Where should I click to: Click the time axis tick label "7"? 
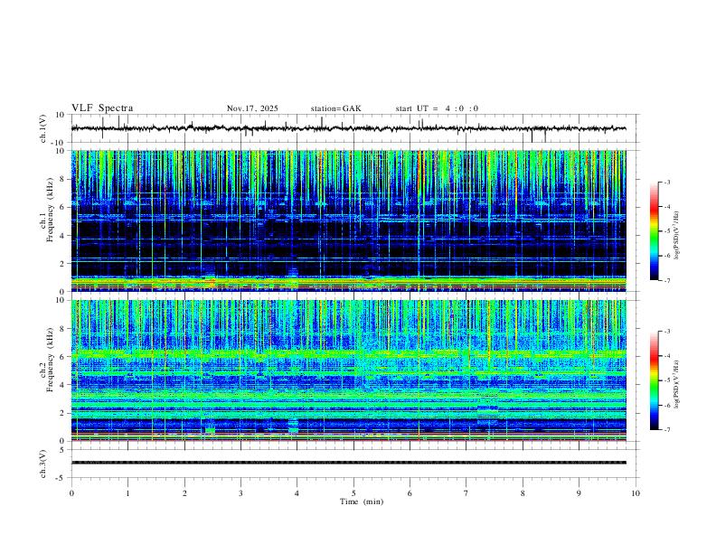466,493
